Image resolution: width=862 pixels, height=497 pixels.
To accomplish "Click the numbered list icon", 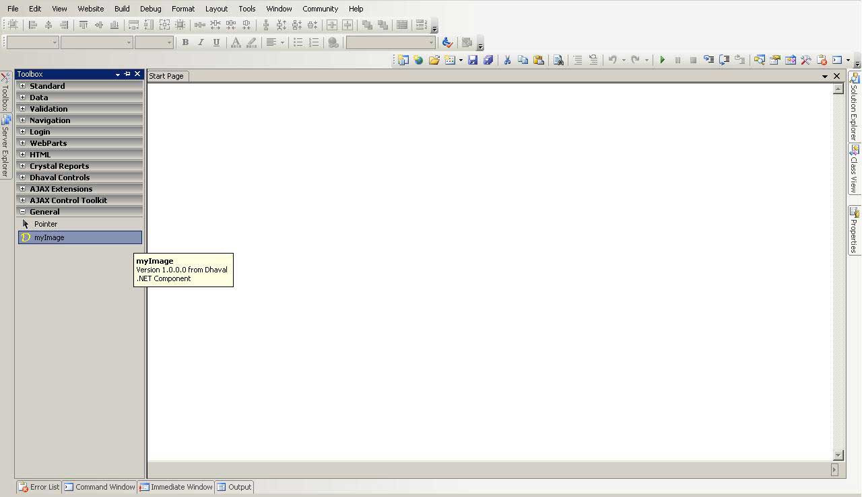I will (313, 42).
